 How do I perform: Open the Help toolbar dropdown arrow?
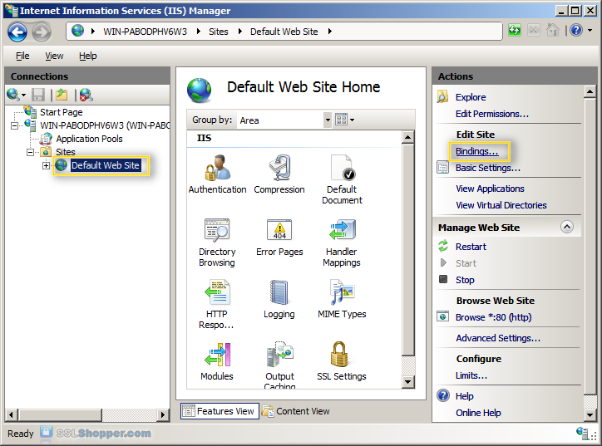pyautogui.click(x=590, y=30)
